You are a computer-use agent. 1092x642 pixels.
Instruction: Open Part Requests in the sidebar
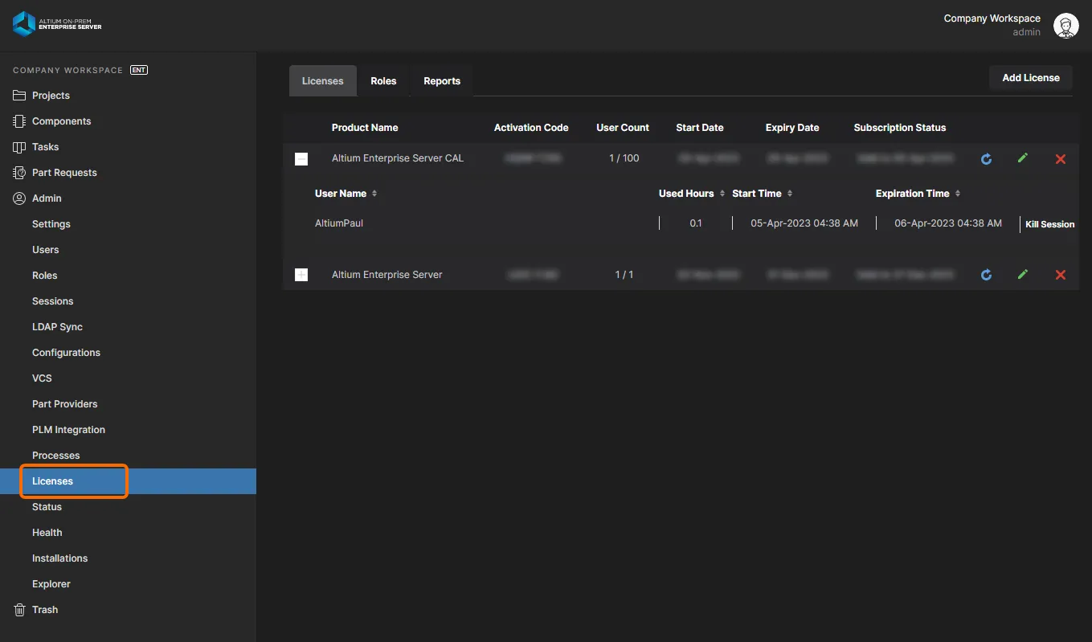click(64, 173)
